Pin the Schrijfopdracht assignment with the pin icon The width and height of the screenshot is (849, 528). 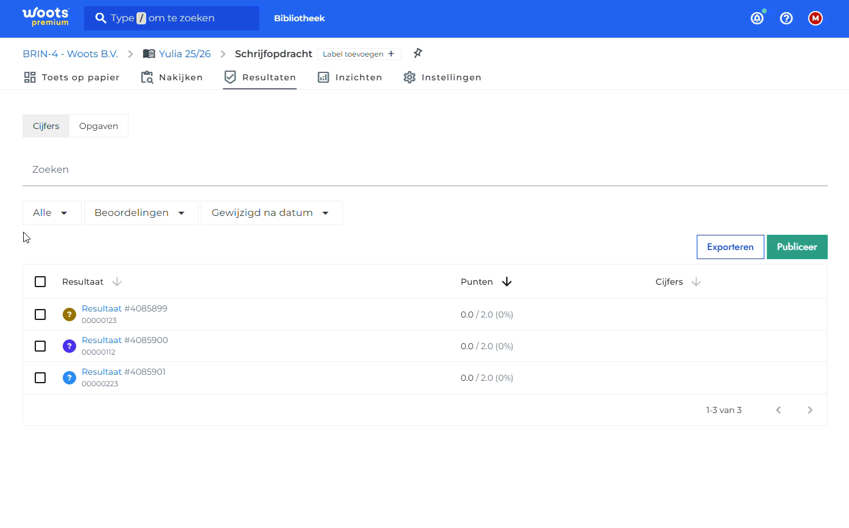417,54
